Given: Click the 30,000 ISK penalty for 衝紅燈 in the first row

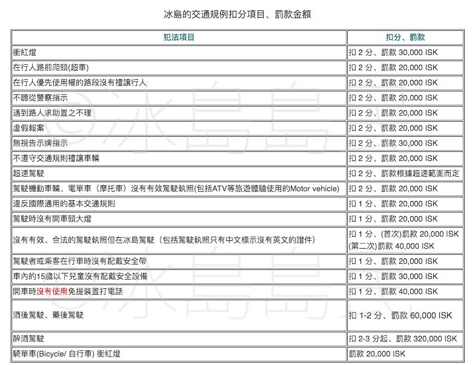Looking at the screenshot, I should tap(405, 52).
